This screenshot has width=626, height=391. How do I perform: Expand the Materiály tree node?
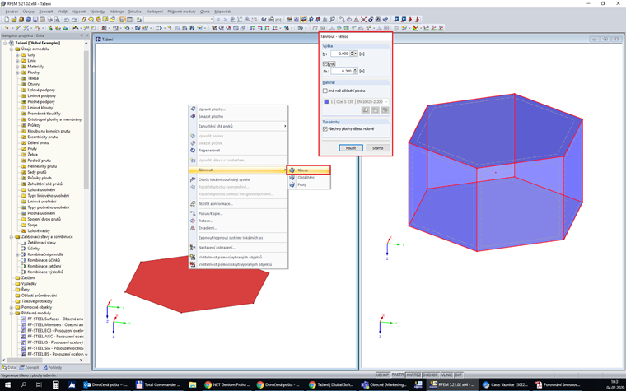pyautogui.click(x=17, y=67)
